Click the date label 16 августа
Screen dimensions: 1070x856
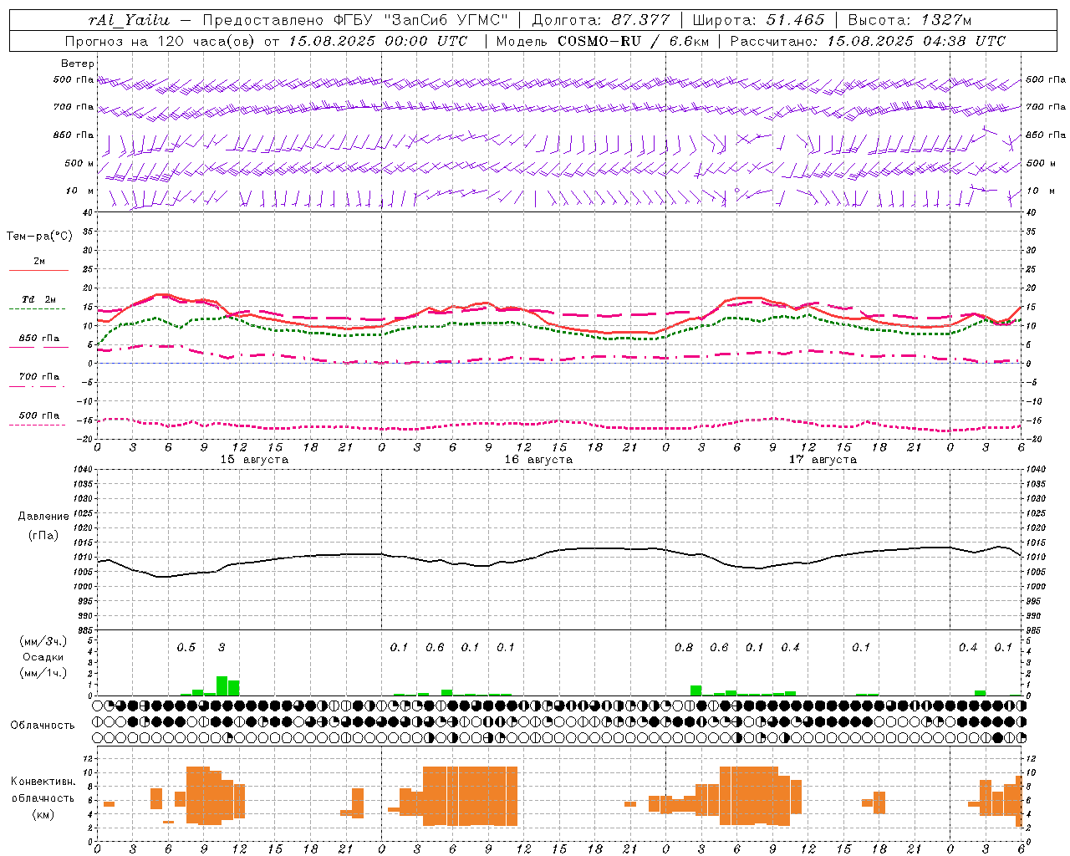click(x=538, y=460)
